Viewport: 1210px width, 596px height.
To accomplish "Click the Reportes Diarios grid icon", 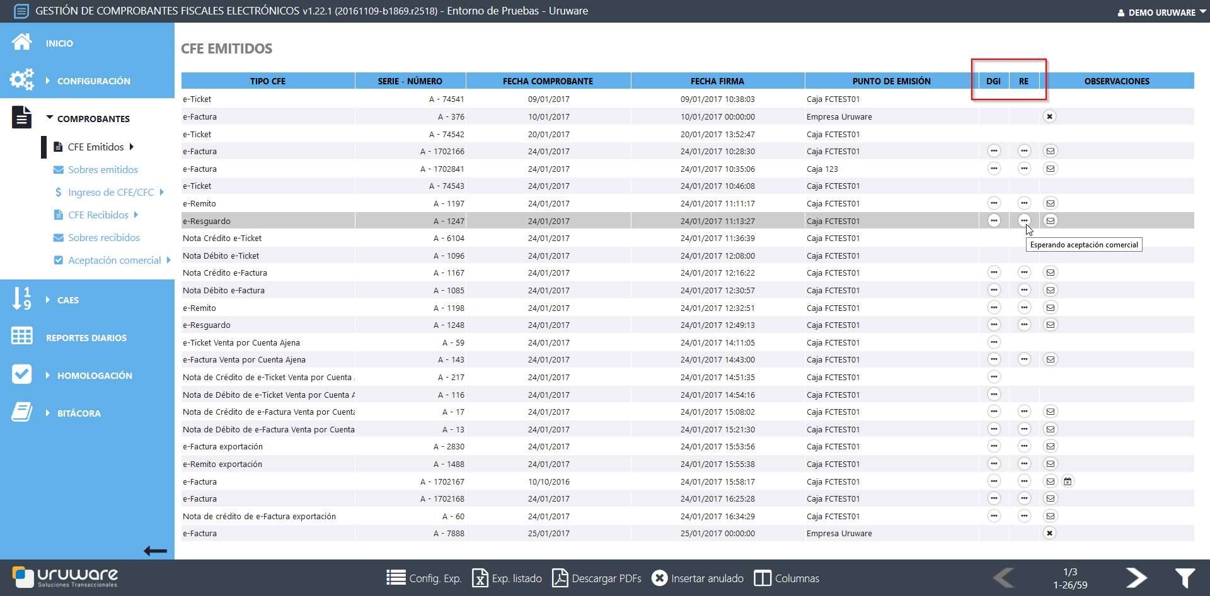I will point(22,336).
